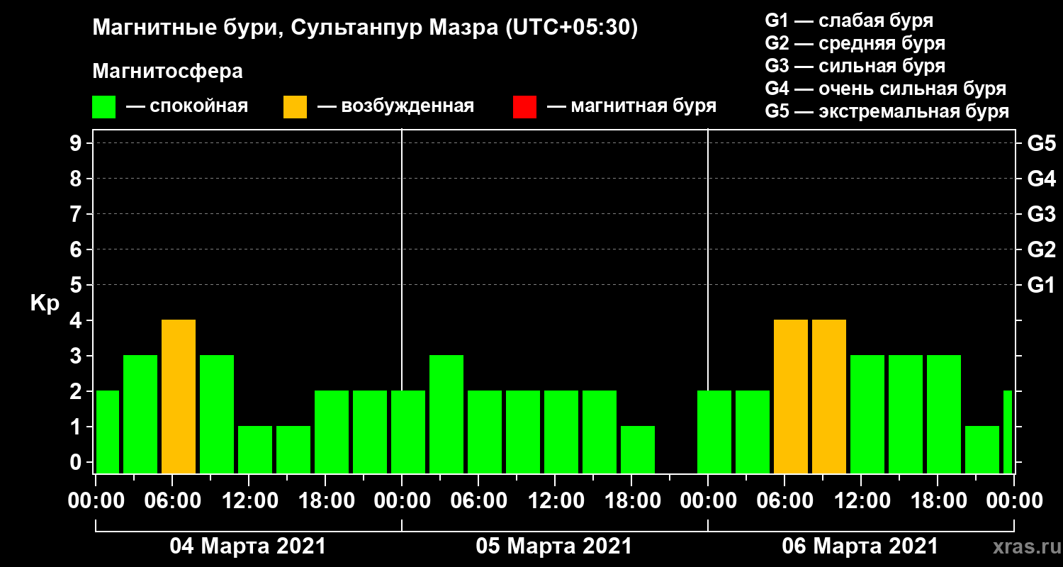The image size is (1063, 567).
Task: Select the Kp 3 bar on 05 Марта 2021
Action: pyautogui.click(x=446, y=415)
